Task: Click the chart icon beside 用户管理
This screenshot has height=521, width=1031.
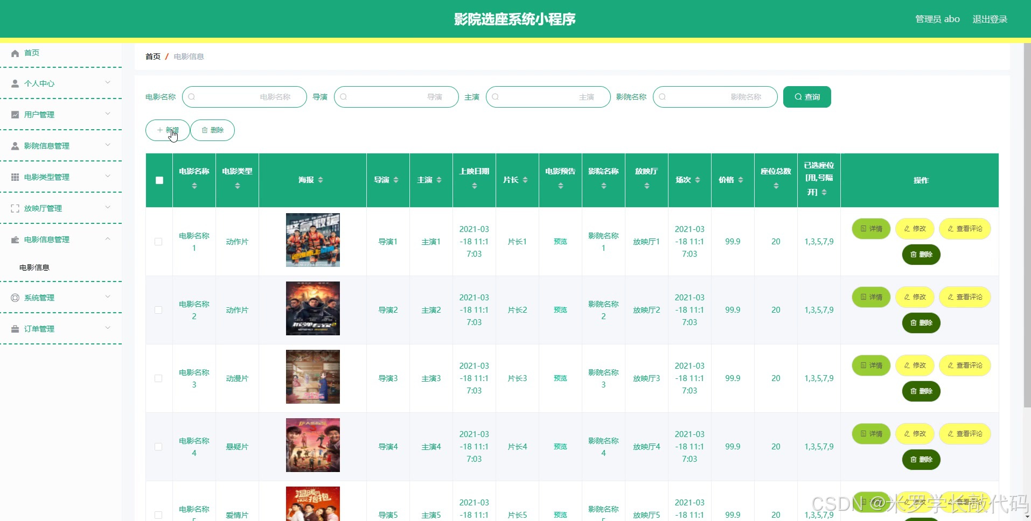Action: 15,115
